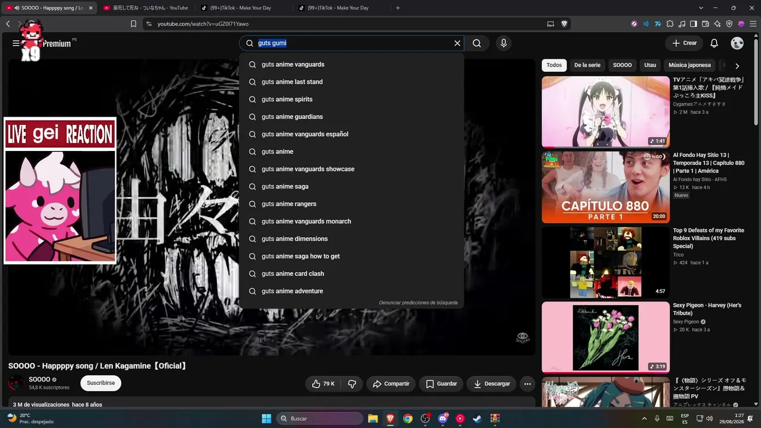Bookmark this page in the address bar
761x428 pixels.
[133, 24]
